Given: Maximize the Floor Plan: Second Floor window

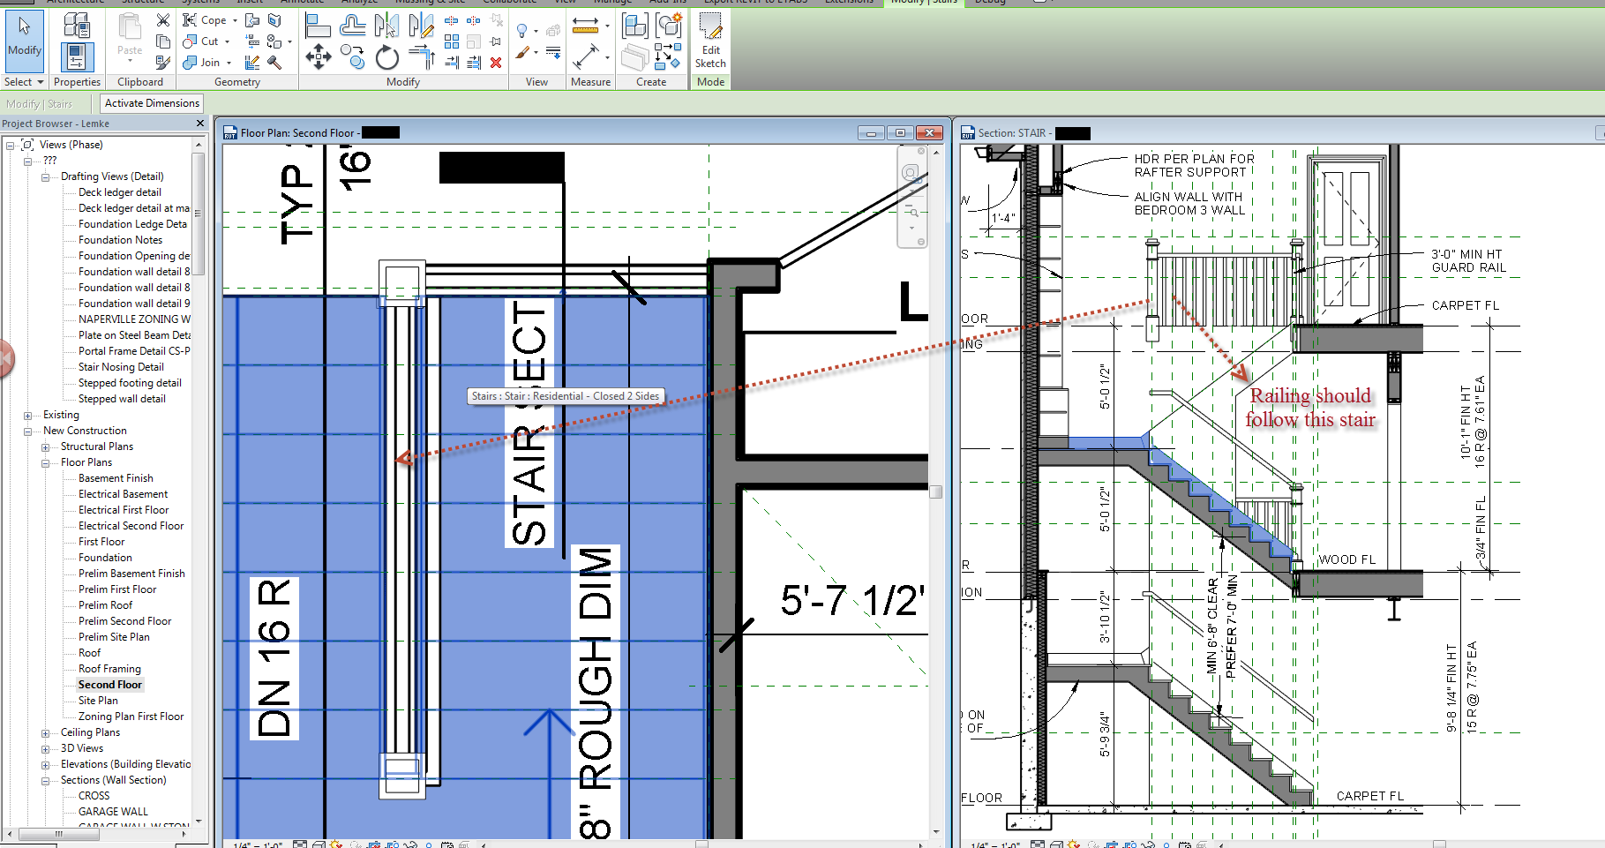Looking at the screenshot, I should click(x=900, y=133).
